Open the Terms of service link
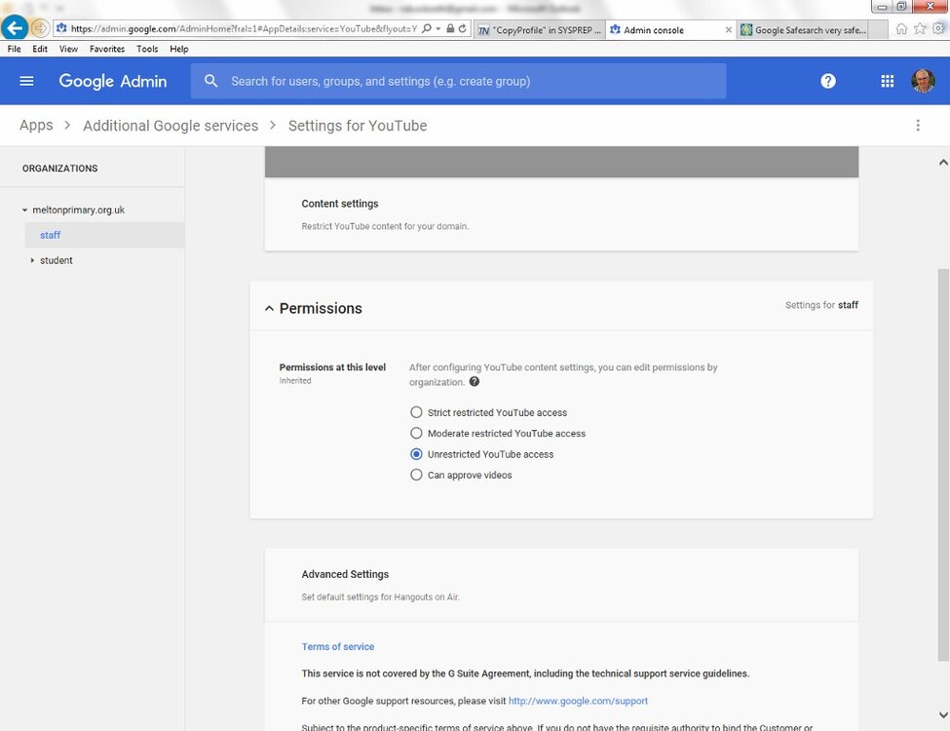The height and width of the screenshot is (731, 950). [338, 647]
